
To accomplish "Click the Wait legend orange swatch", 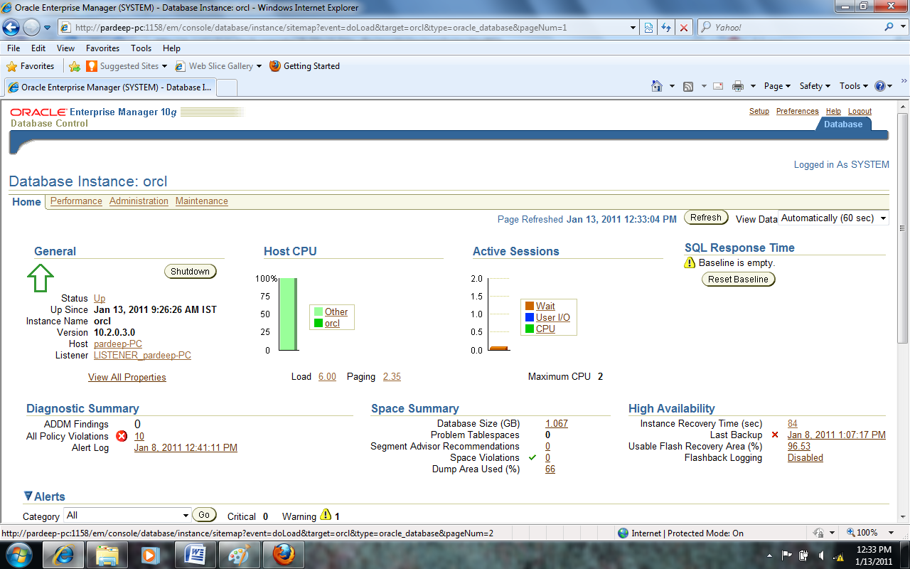I will [x=529, y=307].
